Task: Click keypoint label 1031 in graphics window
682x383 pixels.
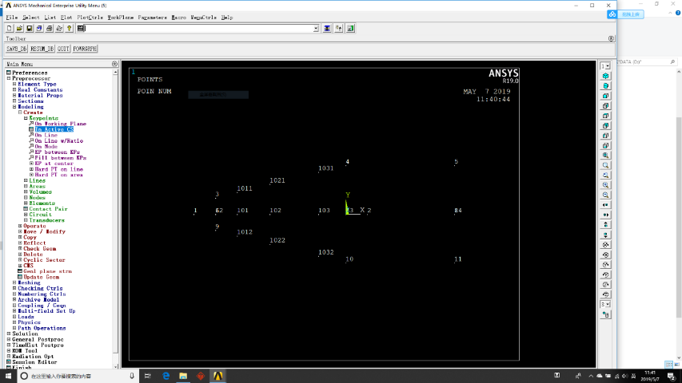Action: 325,168
